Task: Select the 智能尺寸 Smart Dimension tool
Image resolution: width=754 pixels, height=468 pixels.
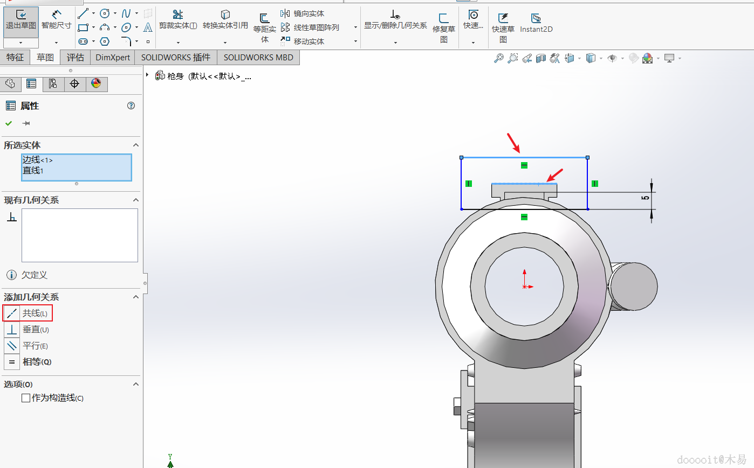Action: click(x=56, y=20)
